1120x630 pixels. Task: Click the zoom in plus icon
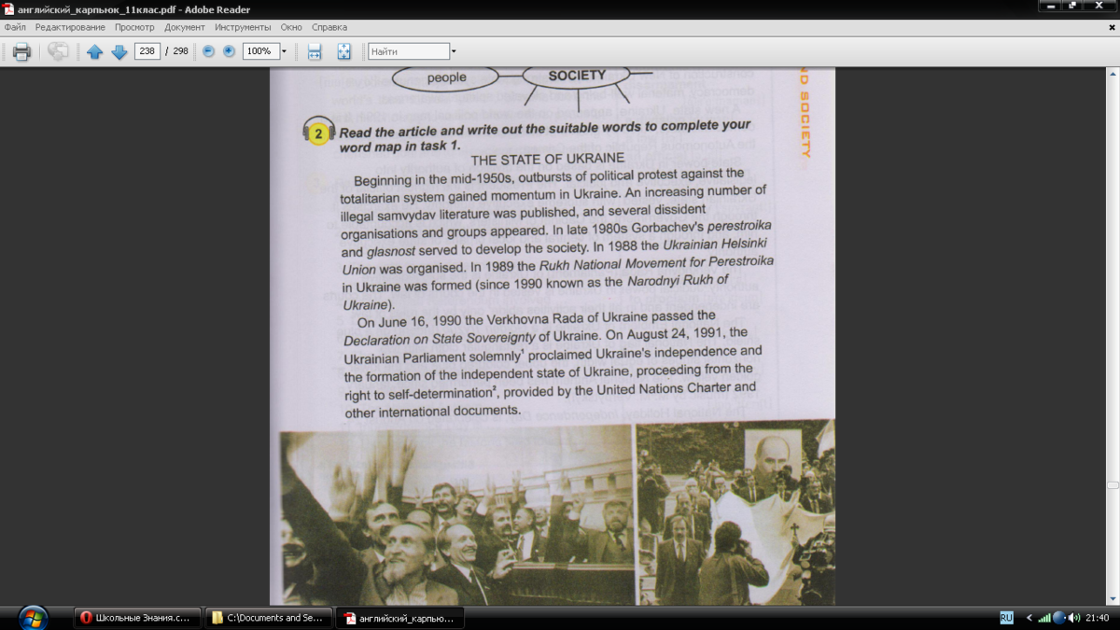click(229, 51)
